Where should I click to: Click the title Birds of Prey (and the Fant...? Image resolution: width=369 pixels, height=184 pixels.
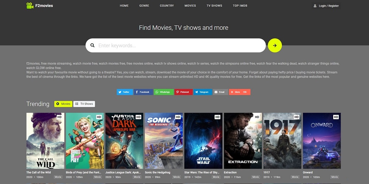(83, 173)
